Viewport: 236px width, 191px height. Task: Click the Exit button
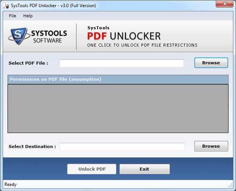(145, 169)
